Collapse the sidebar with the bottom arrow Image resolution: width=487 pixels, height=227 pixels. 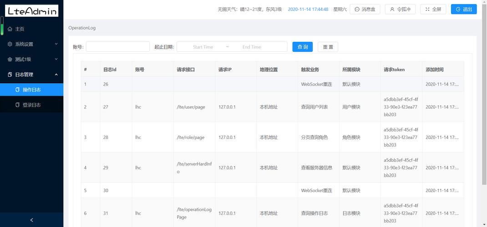click(x=31, y=220)
